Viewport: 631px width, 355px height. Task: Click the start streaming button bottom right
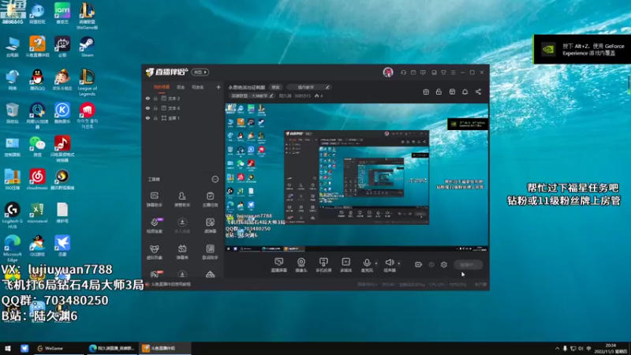(468, 264)
